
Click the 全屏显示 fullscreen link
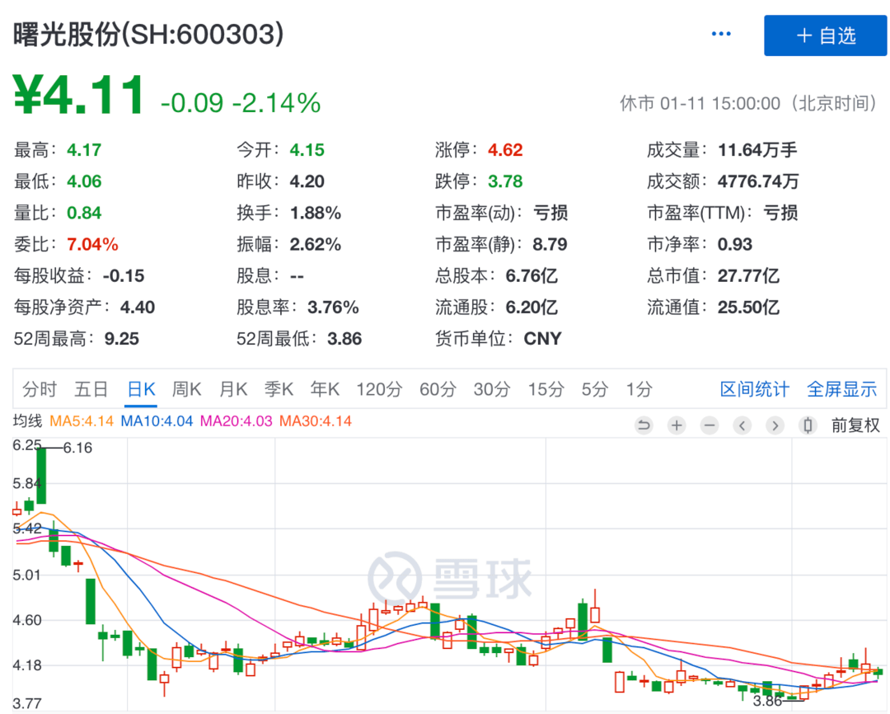[x=841, y=389]
